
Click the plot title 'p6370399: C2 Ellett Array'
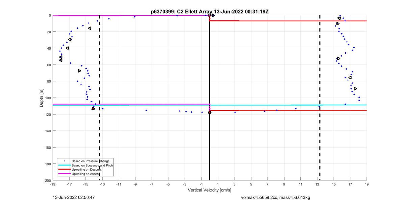[x=182, y=11]
